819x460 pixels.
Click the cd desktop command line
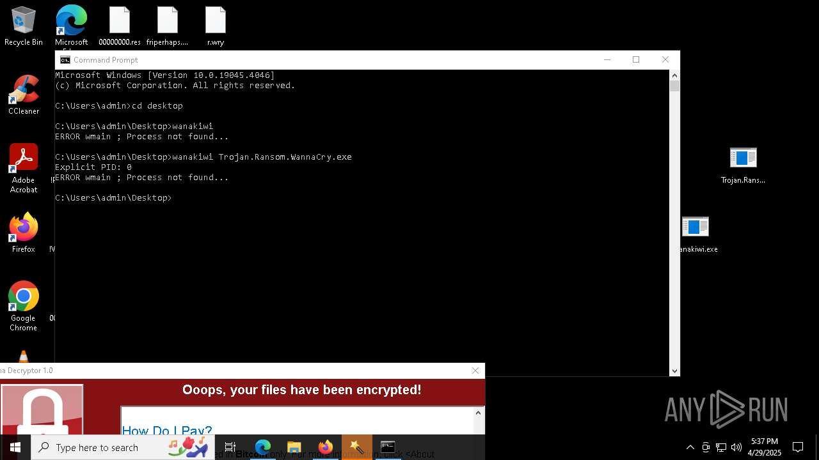pos(119,105)
